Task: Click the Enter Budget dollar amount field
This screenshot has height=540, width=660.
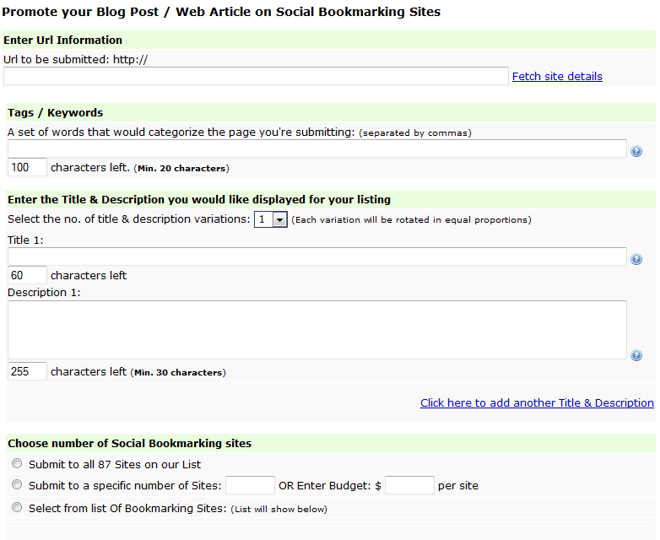Action: coord(409,485)
